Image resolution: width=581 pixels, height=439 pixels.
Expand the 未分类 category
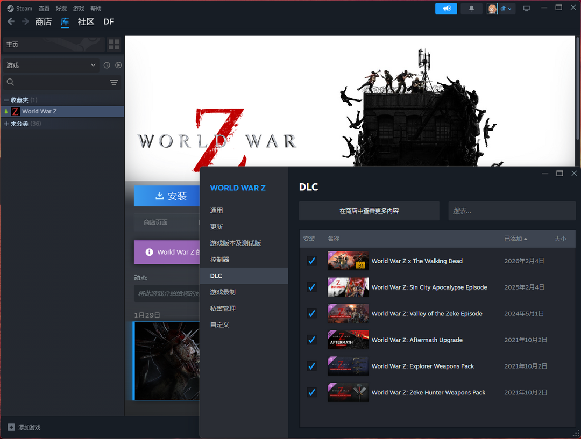[x=6, y=124]
